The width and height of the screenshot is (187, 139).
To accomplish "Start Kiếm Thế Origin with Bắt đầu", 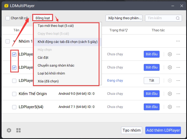I will [x=152, y=94].
